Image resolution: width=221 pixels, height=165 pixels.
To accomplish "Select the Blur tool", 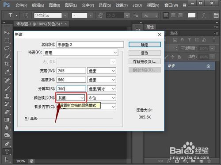I will pos(7,127).
